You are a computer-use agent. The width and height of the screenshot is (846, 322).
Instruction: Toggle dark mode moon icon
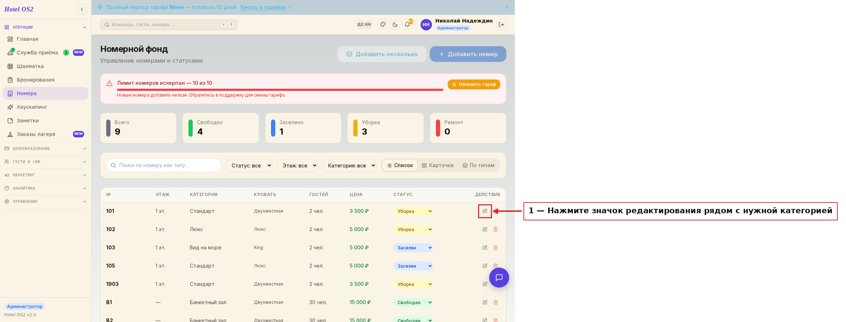[395, 25]
